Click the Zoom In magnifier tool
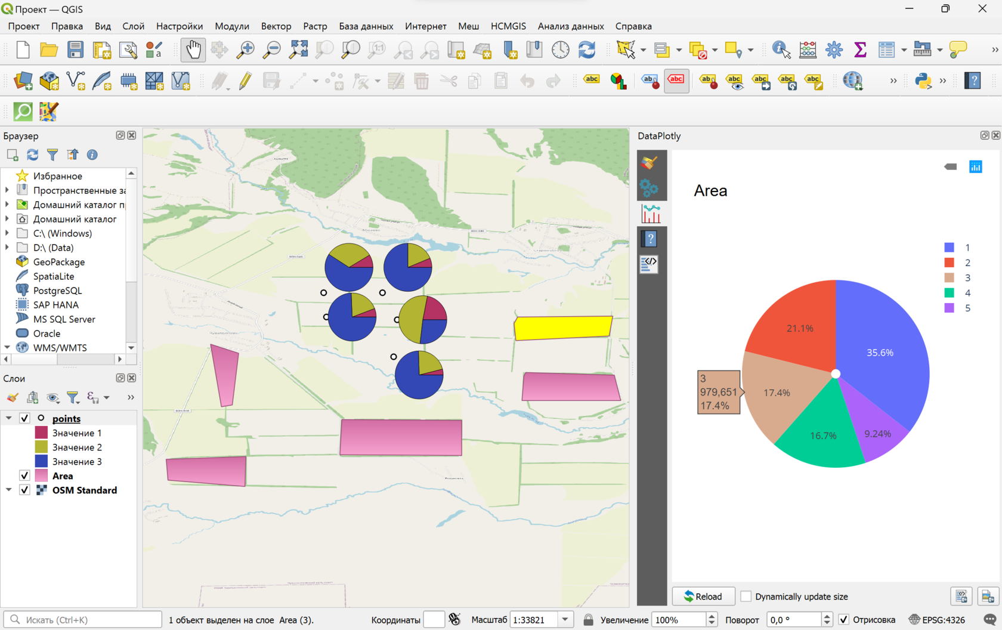The image size is (1002, 630). [245, 50]
